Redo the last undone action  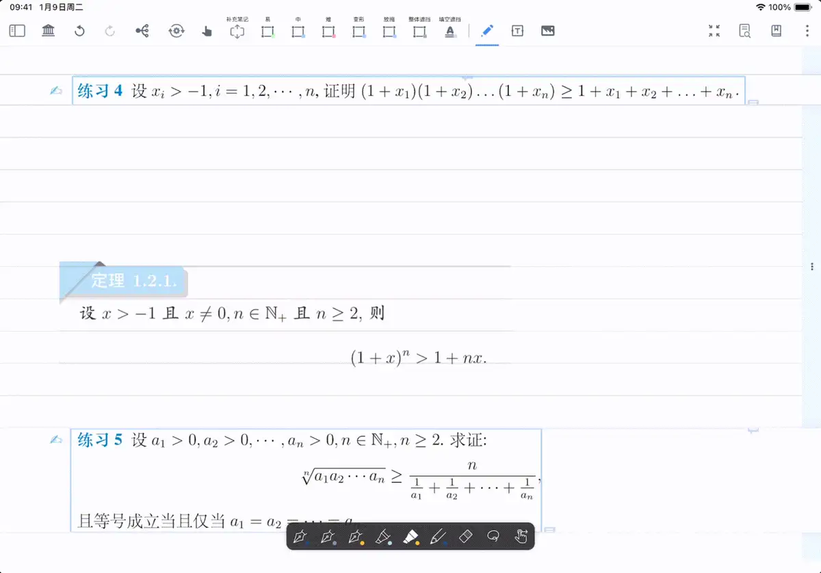coord(110,31)
